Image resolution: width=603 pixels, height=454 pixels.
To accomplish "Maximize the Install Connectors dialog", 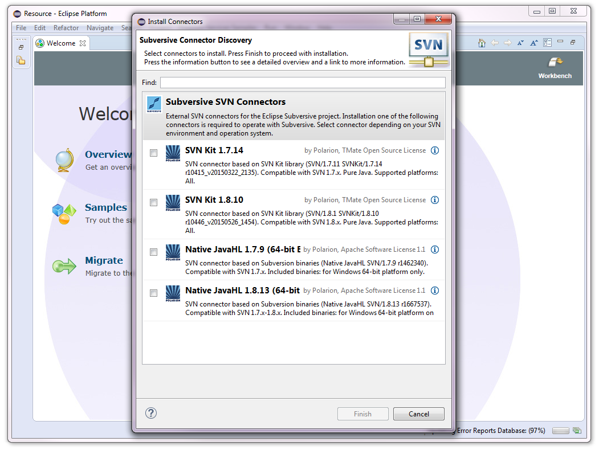I will tap(417, 19).
